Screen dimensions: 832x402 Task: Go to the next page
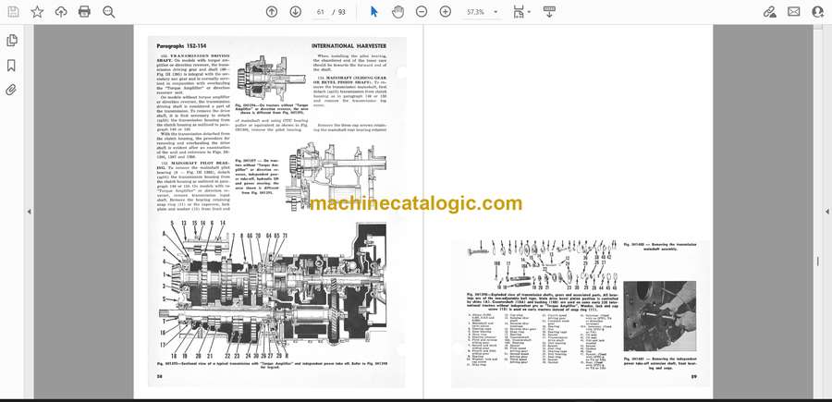pos(296,12)
